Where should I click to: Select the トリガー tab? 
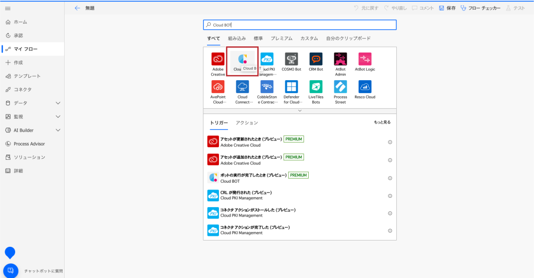click(x=219, y=123)
